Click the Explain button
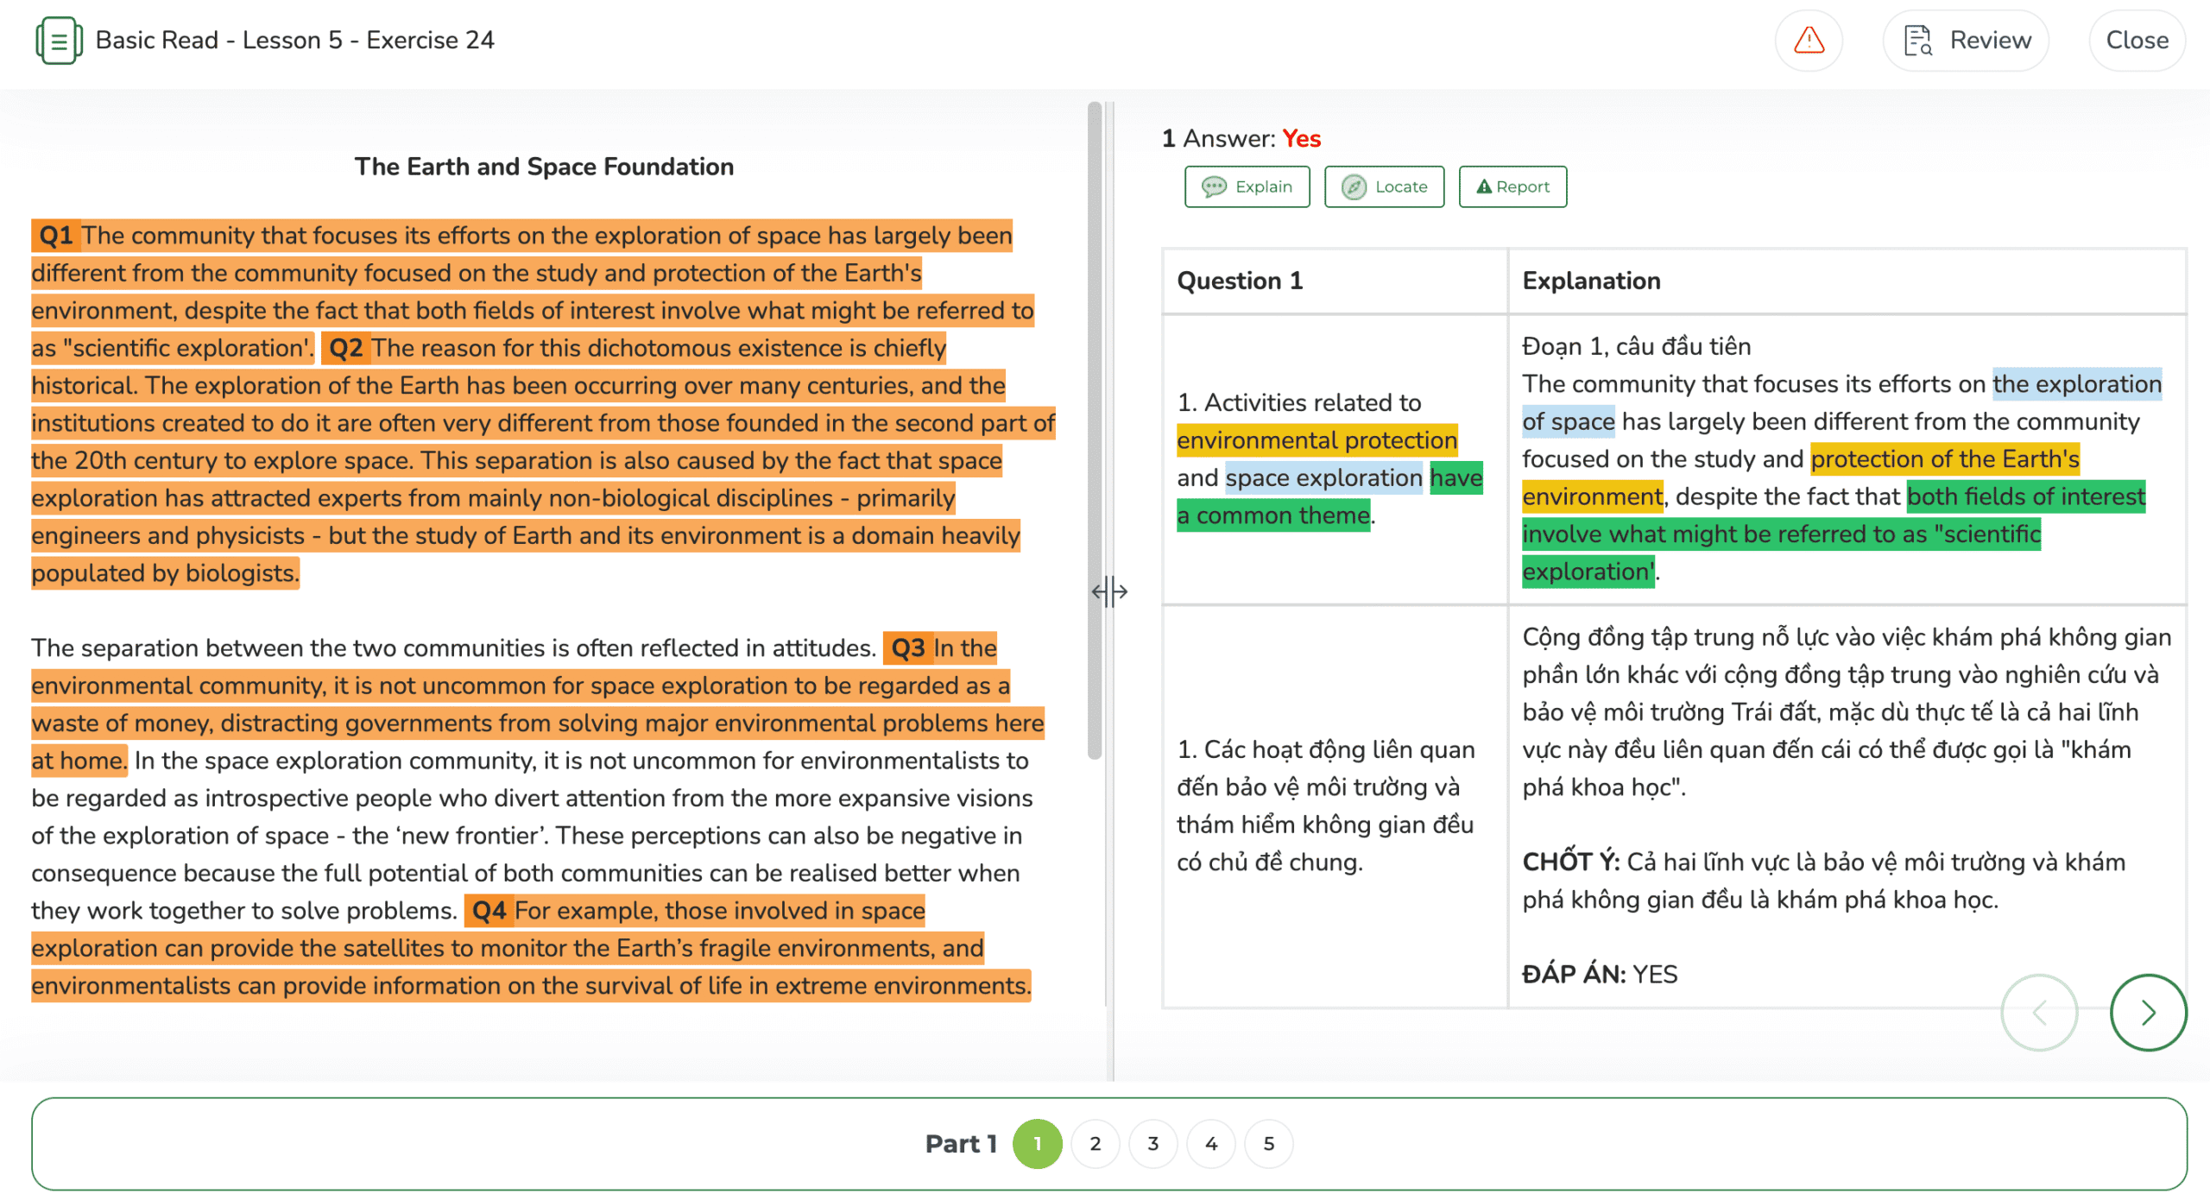Screen dimensions: 2210x1194 click(x=1247, y=186)
